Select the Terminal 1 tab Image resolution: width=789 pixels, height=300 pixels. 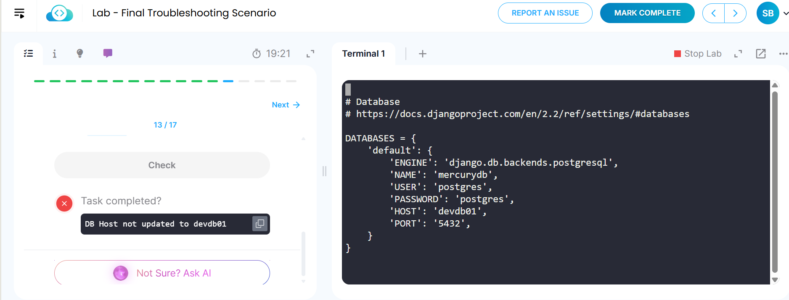point(363,54)
